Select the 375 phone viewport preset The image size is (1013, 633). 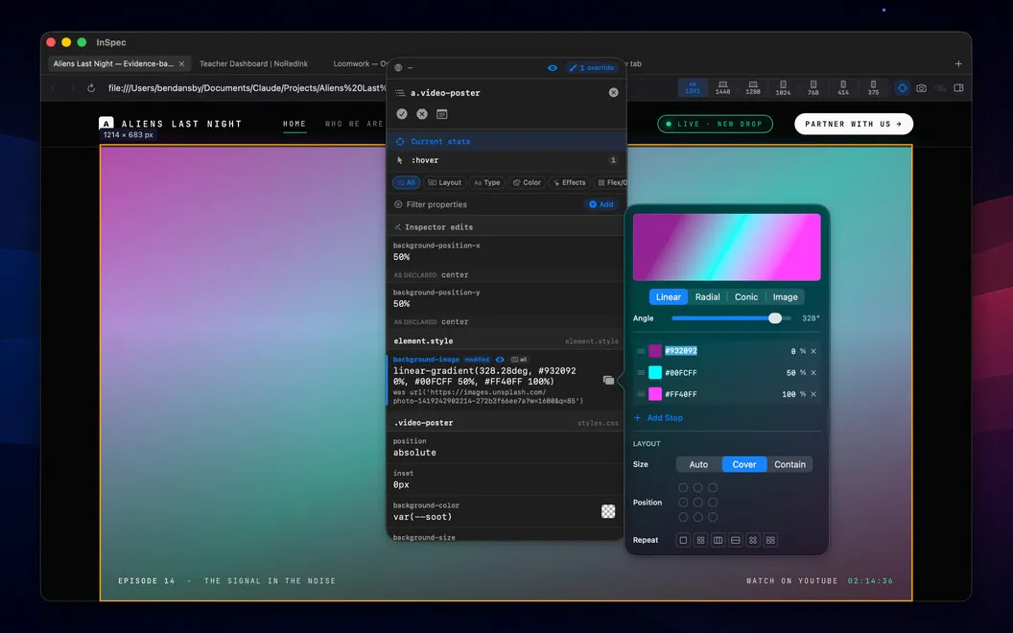point(874,88)
